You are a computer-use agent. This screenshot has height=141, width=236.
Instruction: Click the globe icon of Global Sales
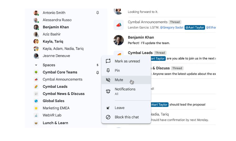(x=36, y=101)
